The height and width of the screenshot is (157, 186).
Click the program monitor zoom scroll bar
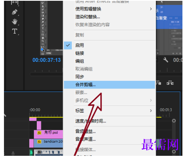(x=46, y=74)
